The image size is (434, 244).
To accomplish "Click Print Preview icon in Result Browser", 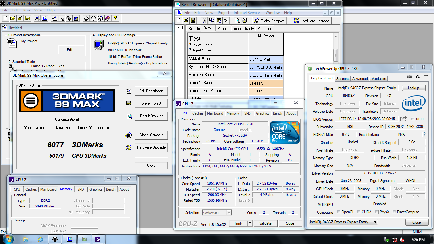I will pos(237,21).
